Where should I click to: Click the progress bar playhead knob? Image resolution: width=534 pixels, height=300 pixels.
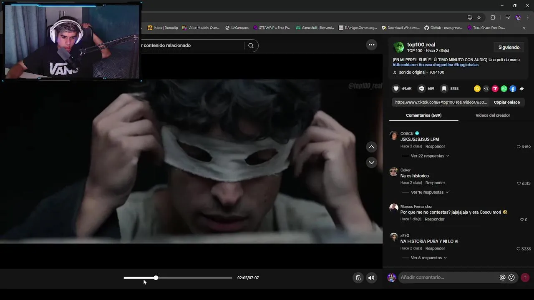pos(156,278)
